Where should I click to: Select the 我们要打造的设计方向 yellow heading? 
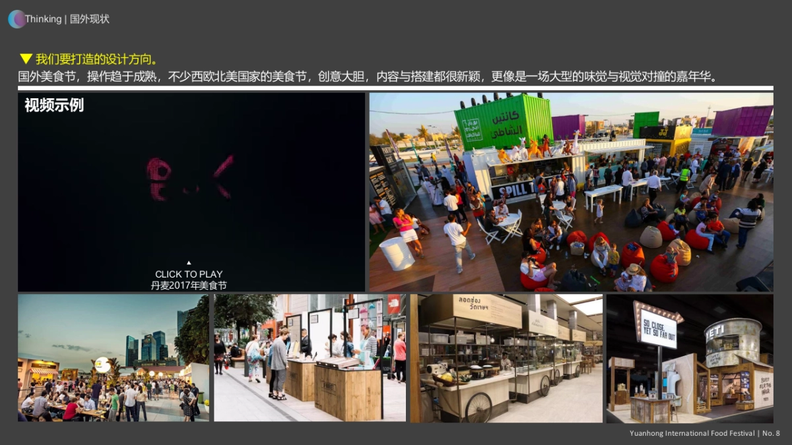point(97,59)
